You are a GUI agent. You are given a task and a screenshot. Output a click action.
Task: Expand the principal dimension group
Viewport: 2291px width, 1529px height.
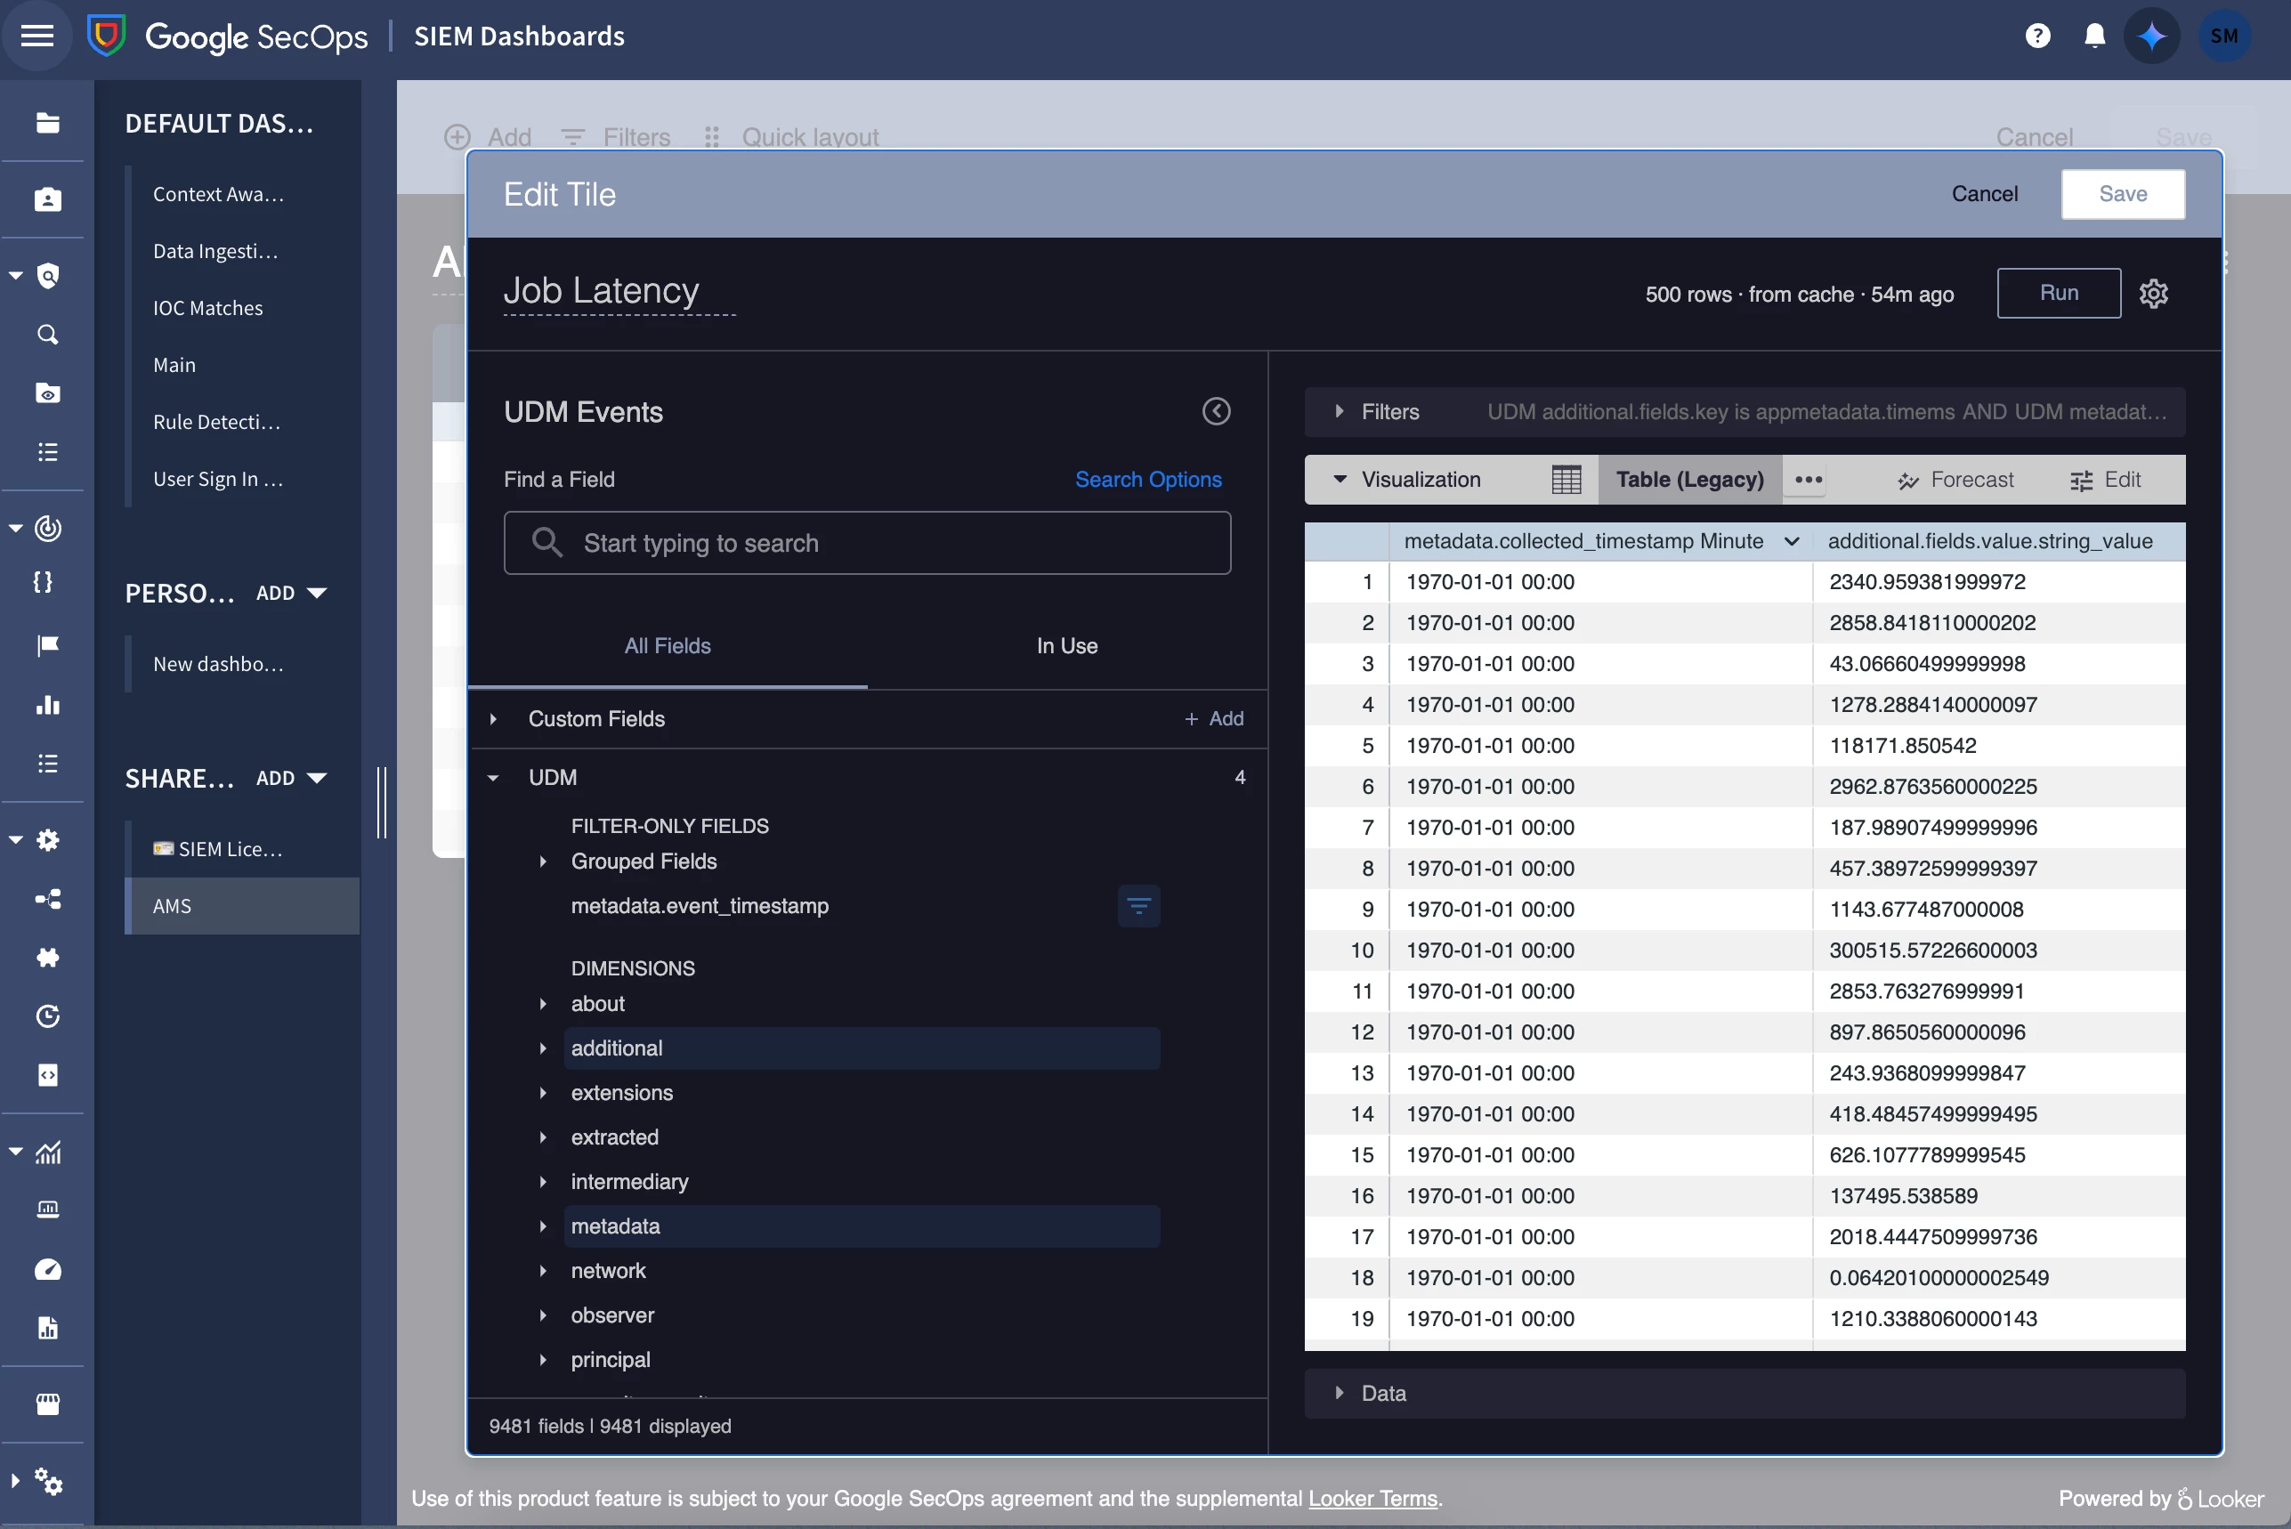(x=543, y=1359)
